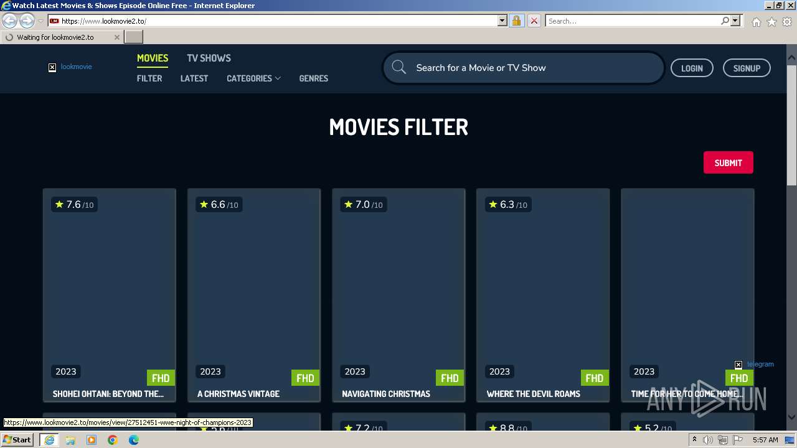The image size is (797, 448).
Task: Close the lookmovie2.to tab
Action: [116, 37]
